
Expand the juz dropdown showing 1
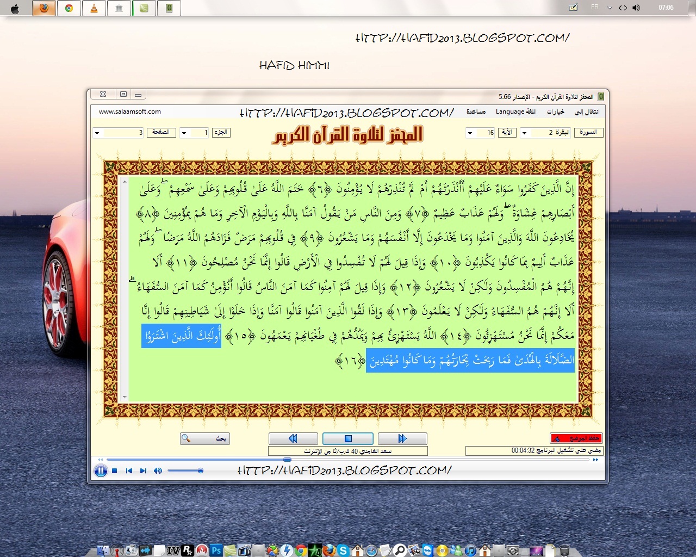coord(184,133)
